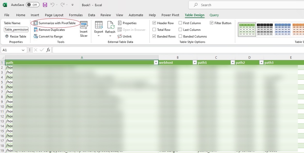
Task: Toggle AutoSave switch
Action: click(x=33, y=5)
